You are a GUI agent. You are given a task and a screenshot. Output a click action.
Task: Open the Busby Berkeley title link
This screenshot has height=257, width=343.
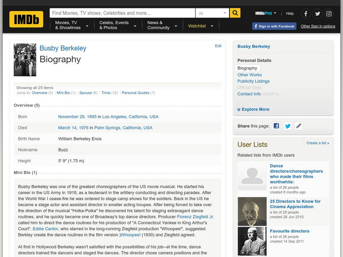[x=63, y=48]
